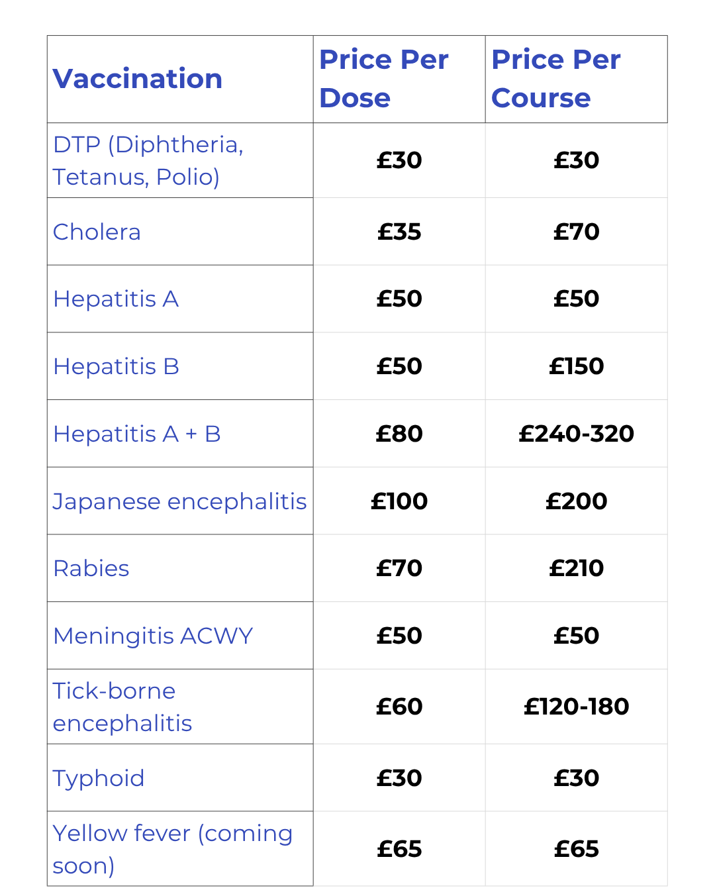Select the £120-180 course price cell
Image resolution: width=715 pixels, height=894 pixels.
(x=576, y=707)
